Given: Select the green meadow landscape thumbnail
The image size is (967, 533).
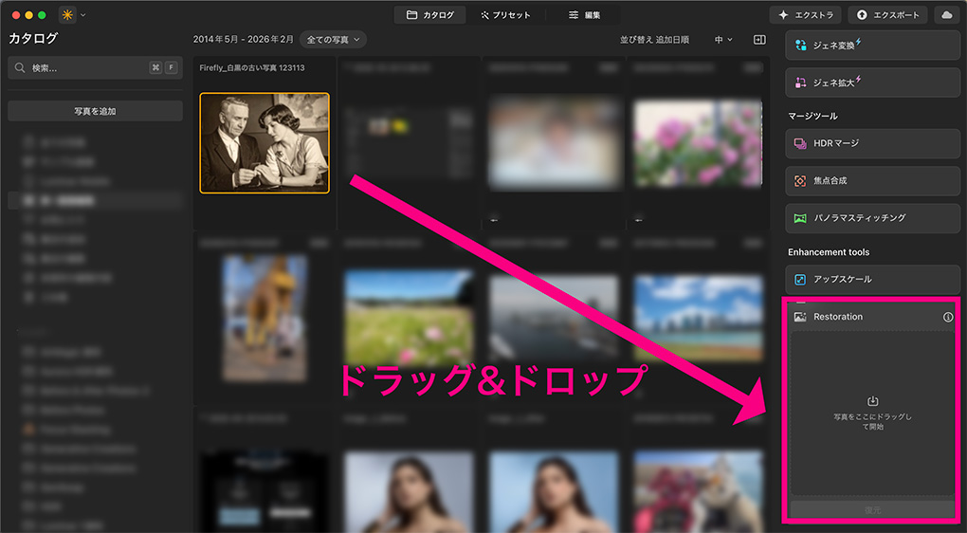Looking at the screenshot, I should (409, 318).
